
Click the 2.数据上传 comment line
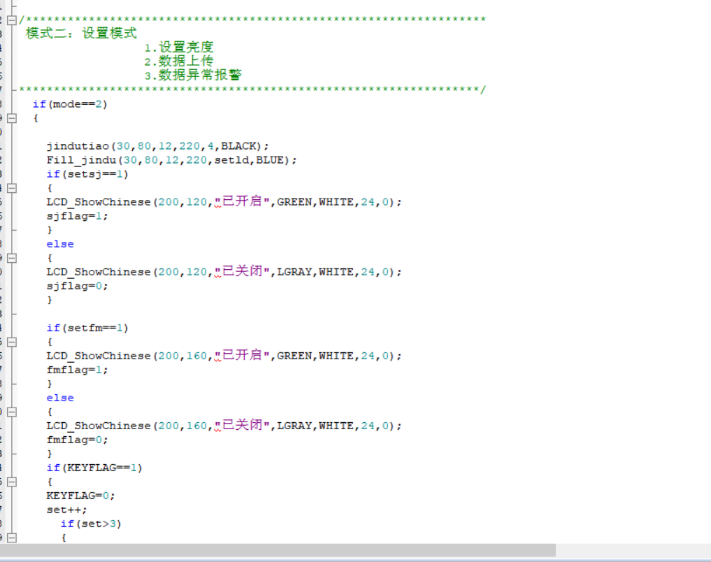pos(178,62)
